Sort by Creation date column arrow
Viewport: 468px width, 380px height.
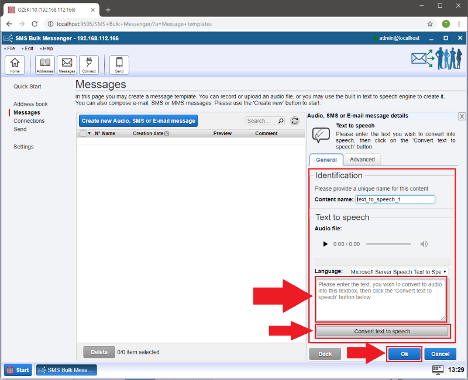[167, 133]
